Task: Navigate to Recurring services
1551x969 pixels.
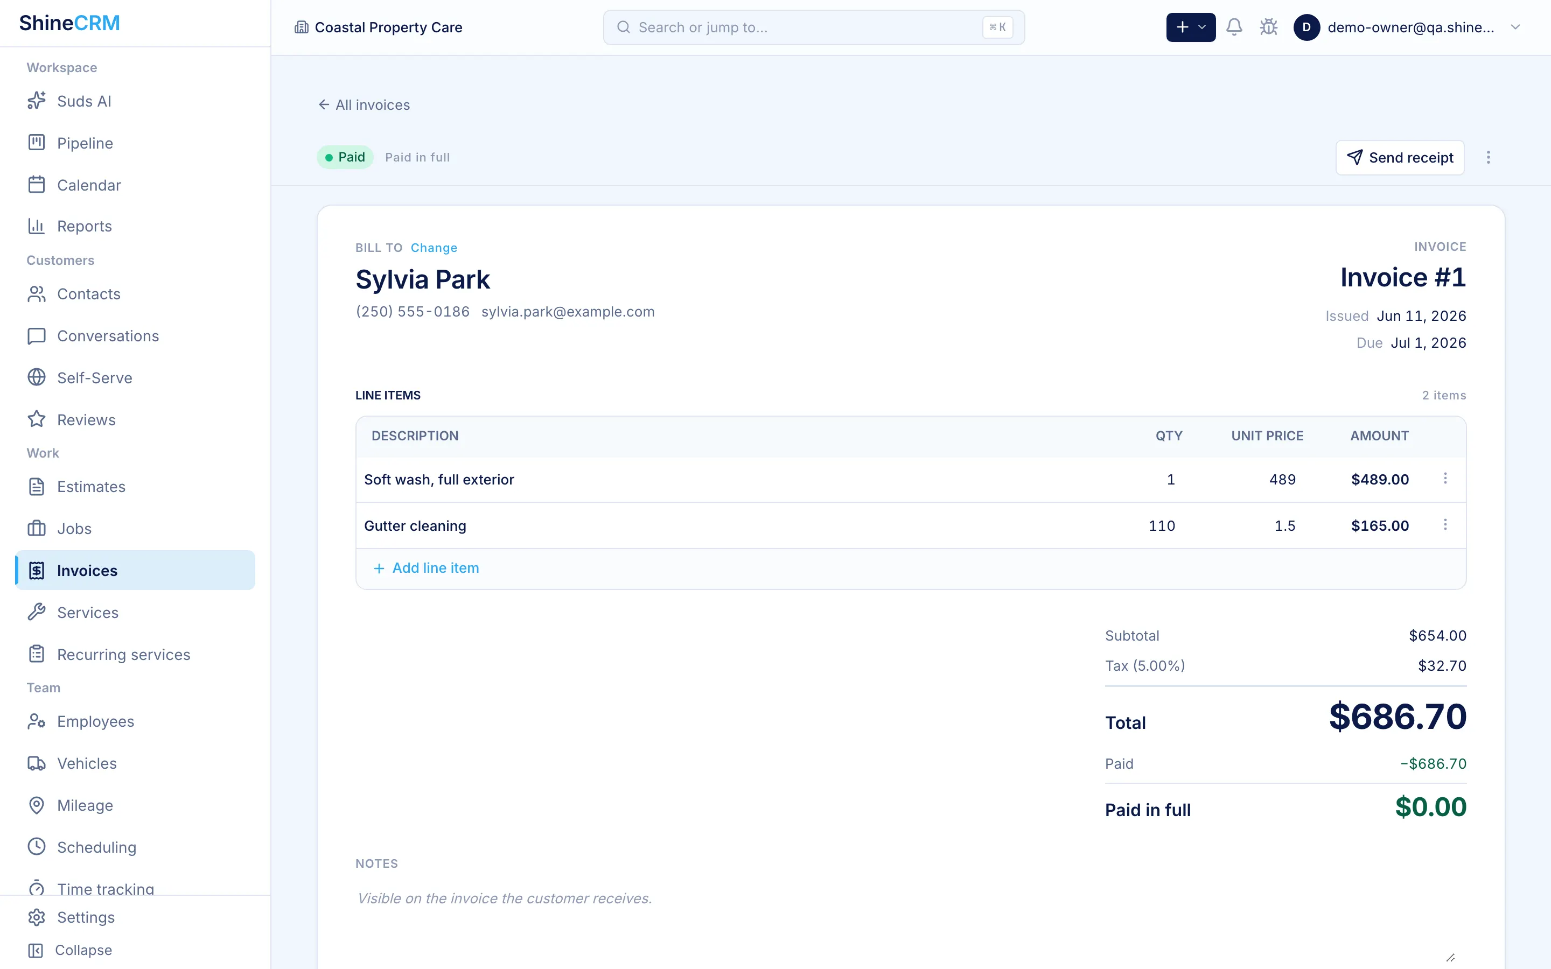Action: [x=135, y=654]
